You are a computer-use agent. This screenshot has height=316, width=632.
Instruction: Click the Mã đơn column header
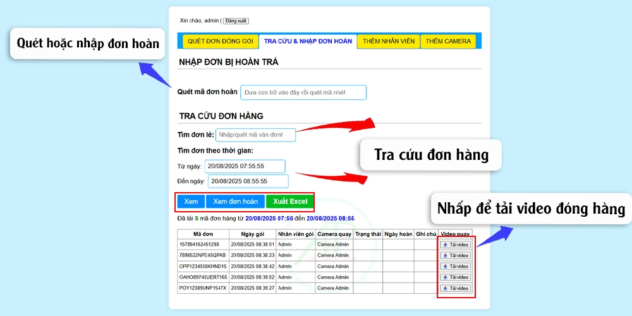point(203,234)
